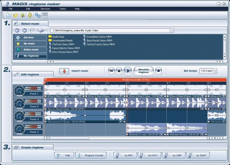Open settings with the gears icon

[x=37, y=15]
